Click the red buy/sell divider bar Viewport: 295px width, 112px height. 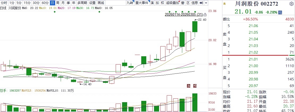(258, 55)
